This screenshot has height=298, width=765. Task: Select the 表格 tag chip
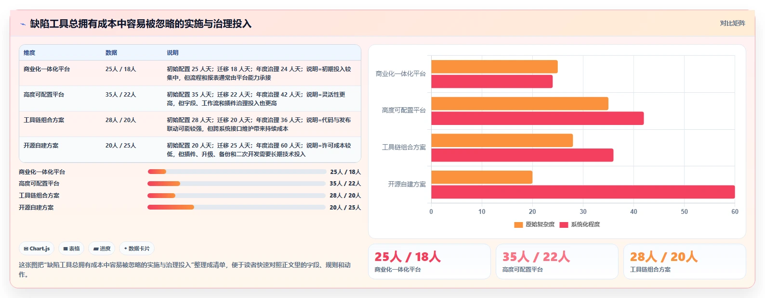[71, 248]
